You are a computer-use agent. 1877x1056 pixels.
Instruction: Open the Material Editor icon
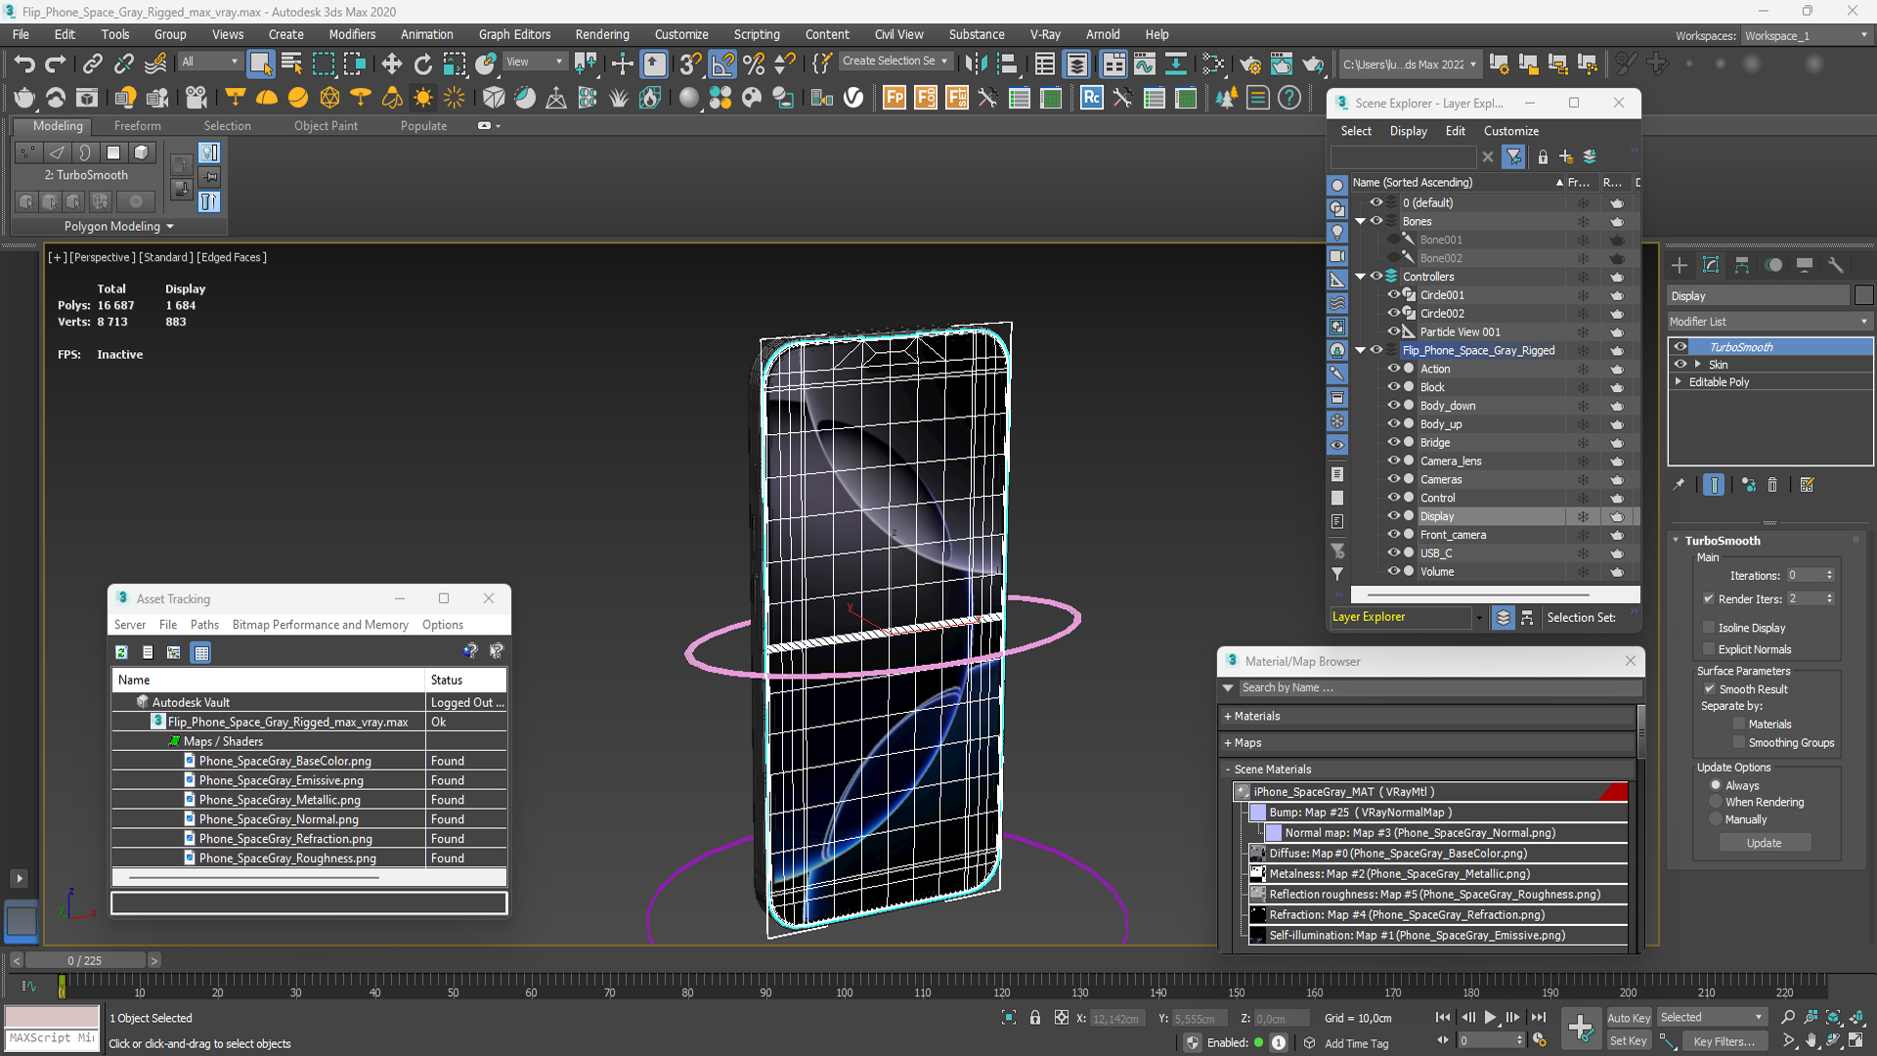coord(1213,65)
